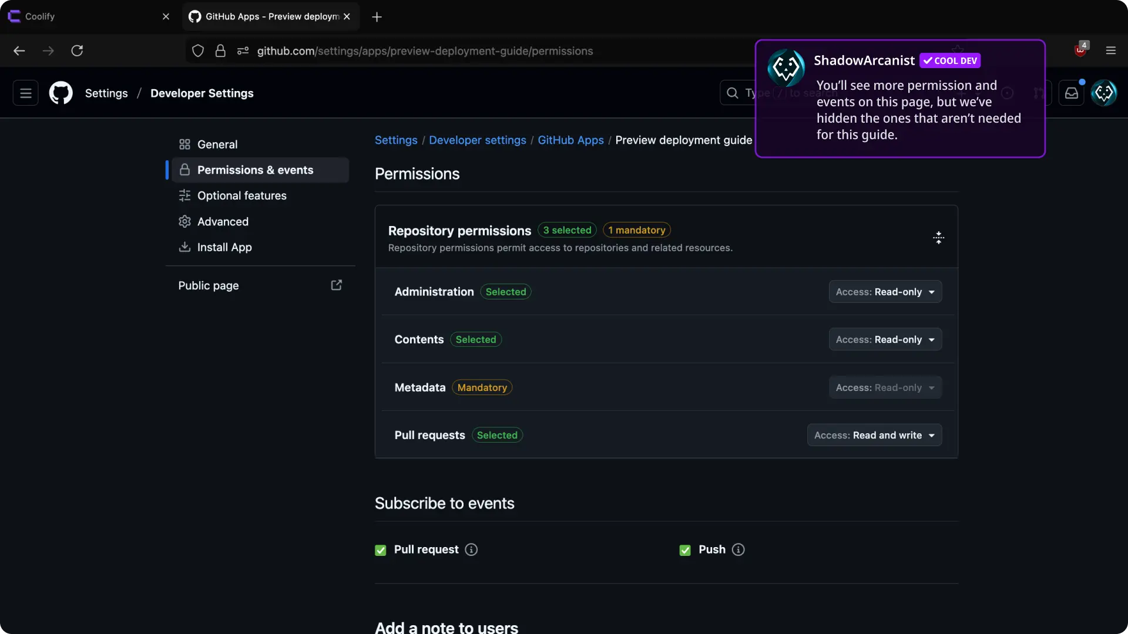
Task: Switch to the Coolify browser tab
Action: (82, 16)
